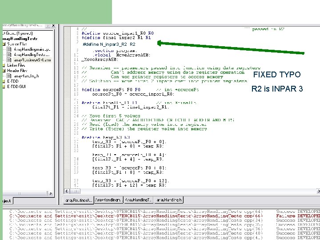Click the editor scroll-right arrow
320x240 pixels.
tap(318, 191)
